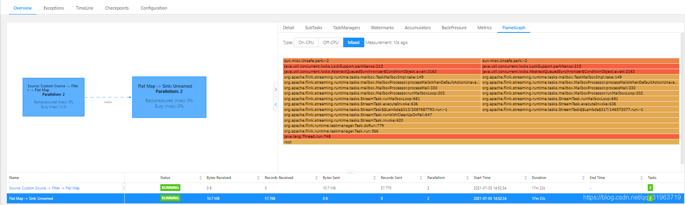Sort by End Time sort icon

(641, 178)
